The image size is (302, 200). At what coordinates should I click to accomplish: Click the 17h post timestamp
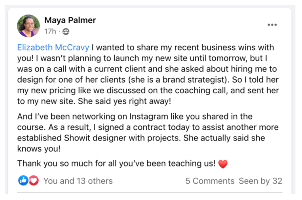click(x=50, y=31)
